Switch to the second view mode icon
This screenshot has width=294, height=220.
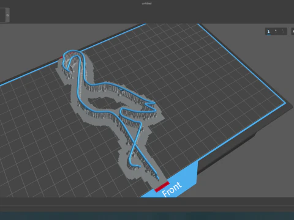[x=276, y=31]
